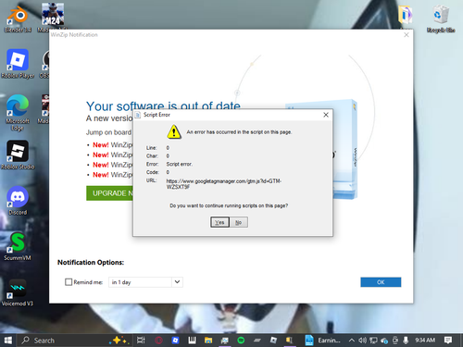
Task: Click the WinZip product box image
Action: pos(344,150)
